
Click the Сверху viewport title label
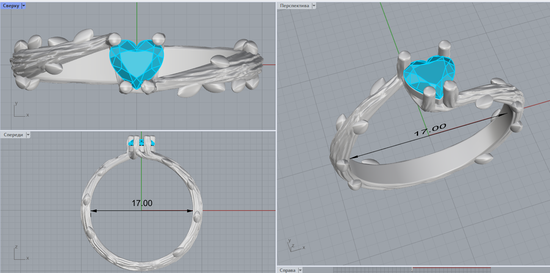point(11,6)
